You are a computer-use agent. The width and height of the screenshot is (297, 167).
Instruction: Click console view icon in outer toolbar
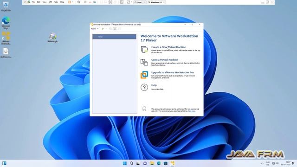[x=122, y=2]
